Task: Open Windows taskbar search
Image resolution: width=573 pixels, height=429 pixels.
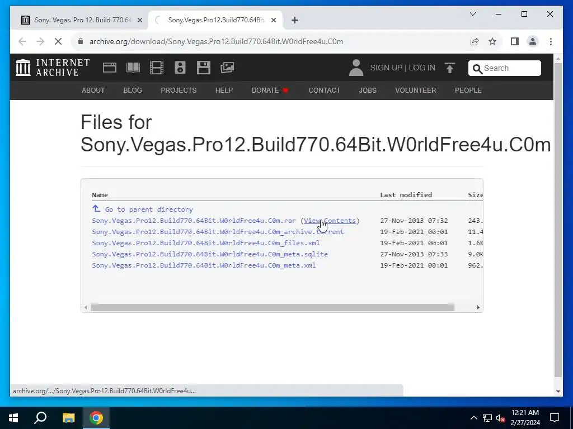Action: point(40,418)
